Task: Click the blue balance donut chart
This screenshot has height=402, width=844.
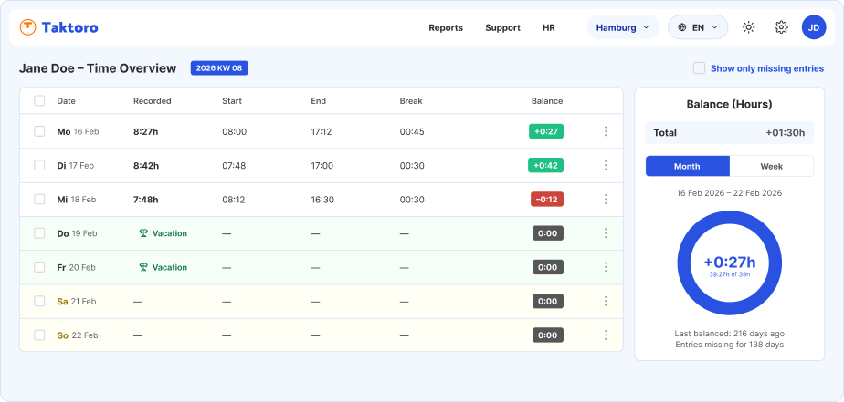Action: (x=729, y=263)
